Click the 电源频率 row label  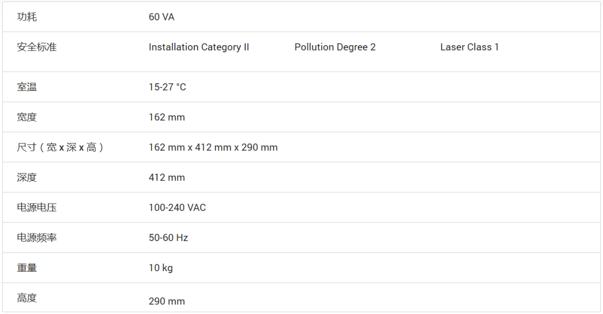(x=37, y=238)
